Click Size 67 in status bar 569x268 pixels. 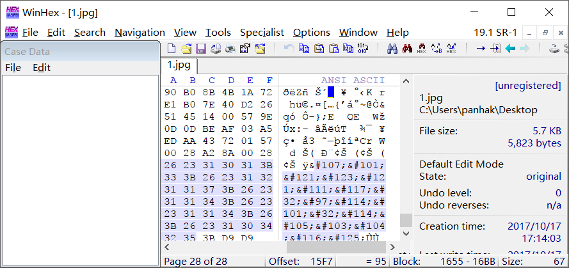click(x=533, y=262)
